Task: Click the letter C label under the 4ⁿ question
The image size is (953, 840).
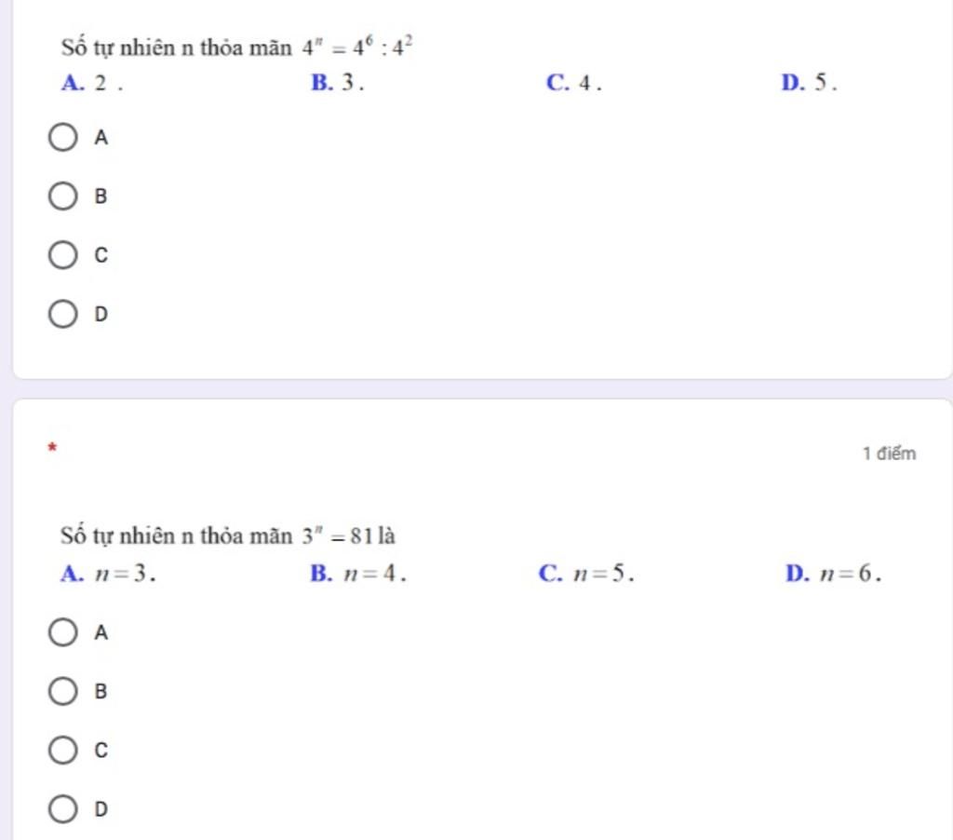Action: (101, 255)
